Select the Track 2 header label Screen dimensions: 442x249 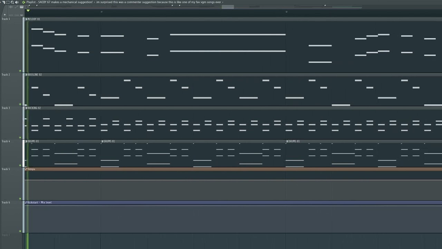pyautogui.click(x=6, y=75)
